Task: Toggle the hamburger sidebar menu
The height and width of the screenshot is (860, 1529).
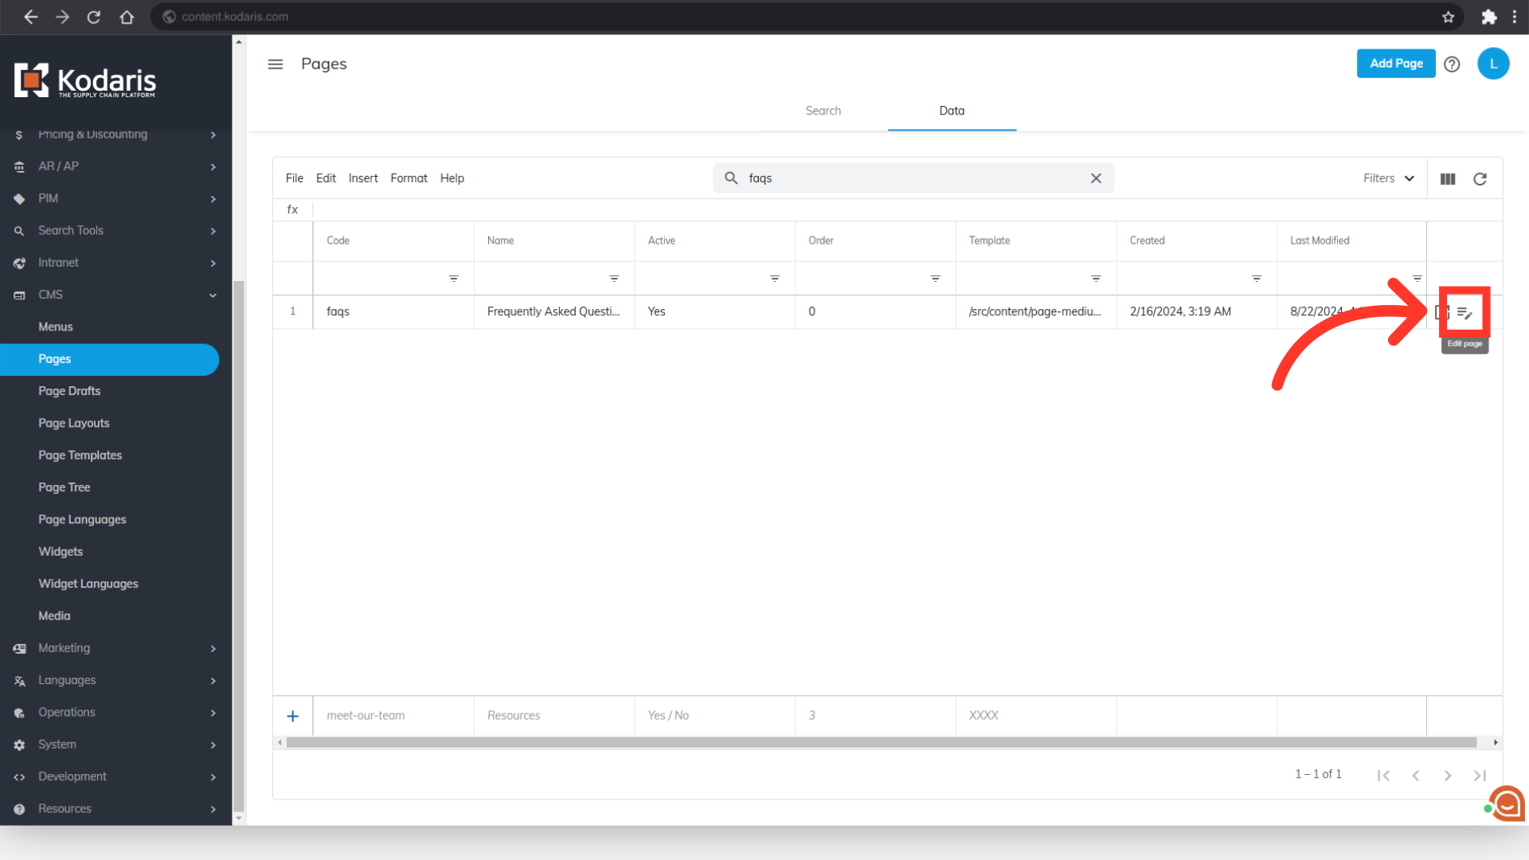Action: point(276,64)
